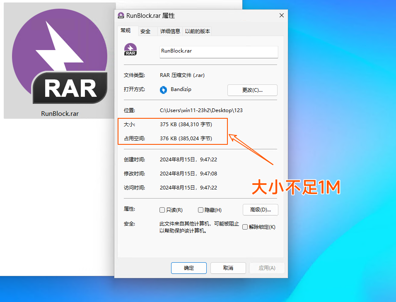Open the 详细信息 tab
Viewport: 396px width, 302px height.
[170, 31]
